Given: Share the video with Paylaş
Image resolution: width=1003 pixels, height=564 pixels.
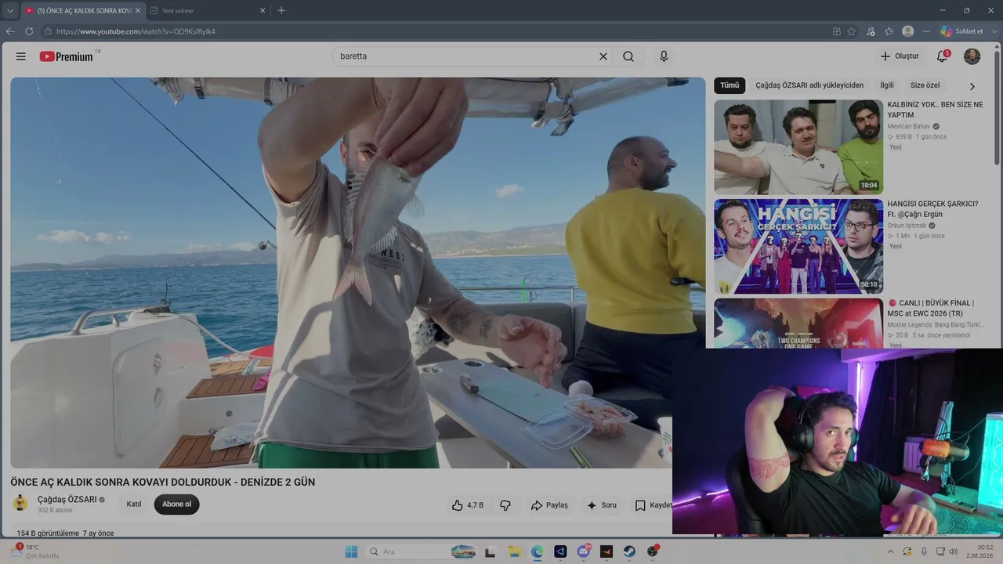Looking at the screenshot, I should point(549,505).
